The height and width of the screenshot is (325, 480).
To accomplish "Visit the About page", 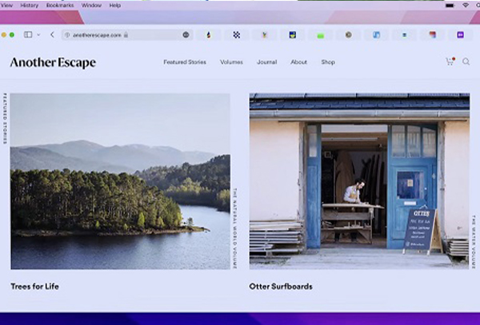I will point(298,62).
